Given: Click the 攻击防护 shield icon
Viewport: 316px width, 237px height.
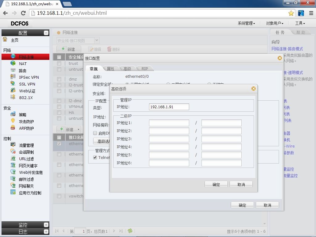Looking at the screenshot, I should point(13,121).
